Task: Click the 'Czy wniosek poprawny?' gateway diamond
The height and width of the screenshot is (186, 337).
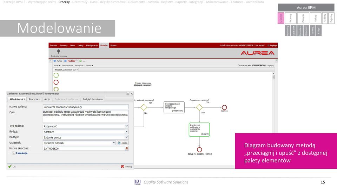Action: click(144, 107)
